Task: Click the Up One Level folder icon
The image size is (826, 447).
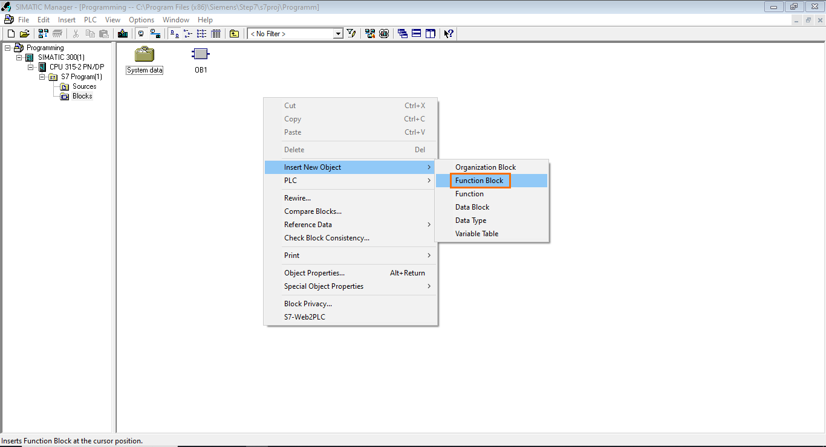Action: [235, 34]
